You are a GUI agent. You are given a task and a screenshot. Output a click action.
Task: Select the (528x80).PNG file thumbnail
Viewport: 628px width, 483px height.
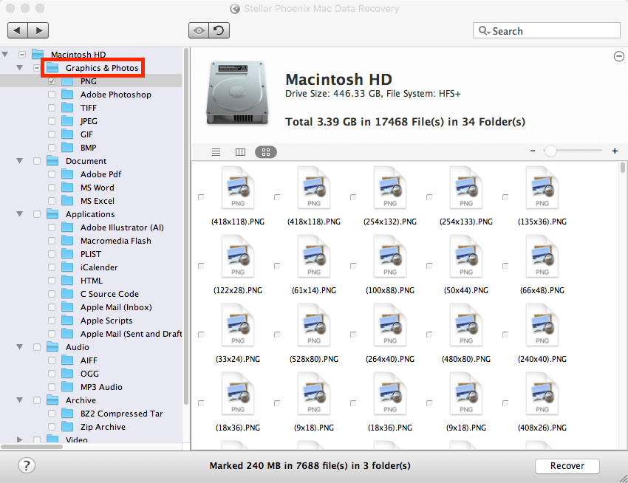click(x=313, y=325)
